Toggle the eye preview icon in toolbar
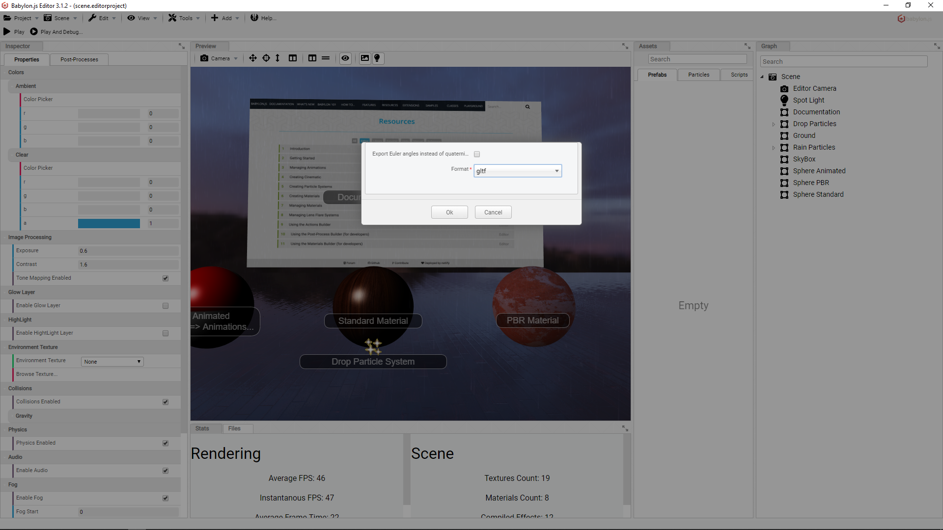The image size is (943, 530). click(x=346, y=58)
